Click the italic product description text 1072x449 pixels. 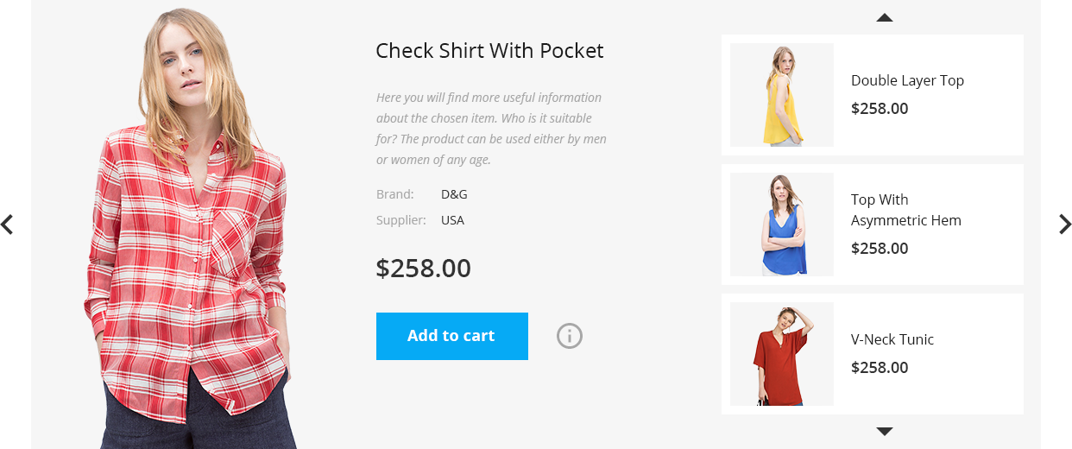tap(491, 129)
